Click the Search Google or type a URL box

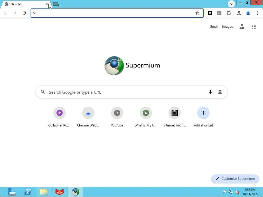(131, 92)
